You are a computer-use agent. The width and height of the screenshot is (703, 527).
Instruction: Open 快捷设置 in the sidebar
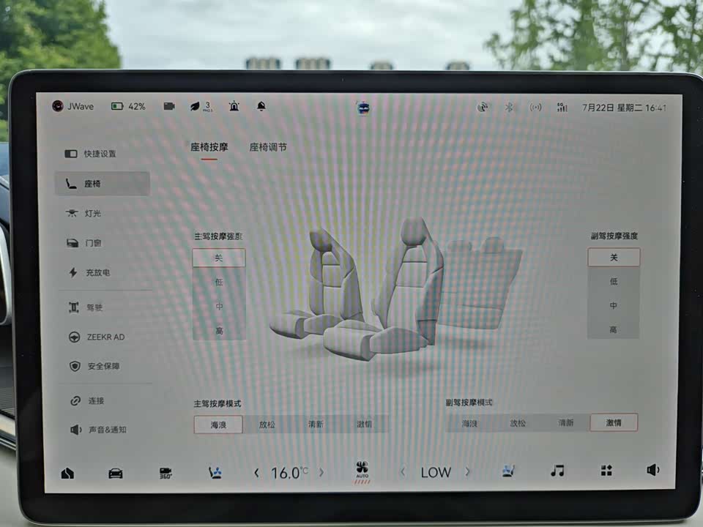coord(99,154)
